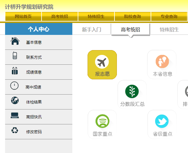Click the 计桥升学规划研究院 site title
The image size is (188, 153).
[x=29, y=7]
